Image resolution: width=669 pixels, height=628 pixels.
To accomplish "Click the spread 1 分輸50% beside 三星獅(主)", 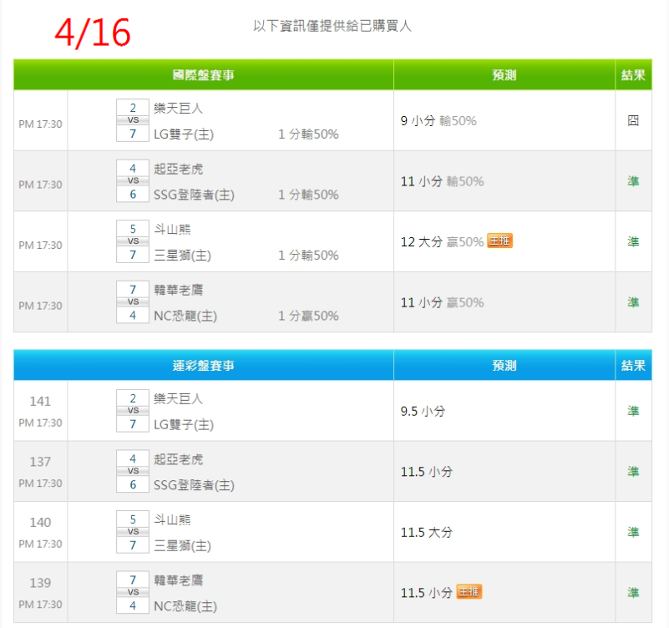I will point(308,256).
